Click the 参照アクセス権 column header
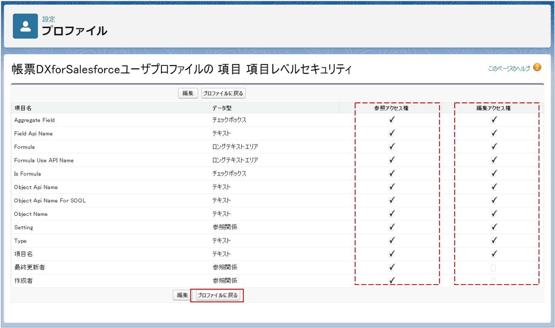The height and width of the screenshot is (328, 555). pos(391,108)
